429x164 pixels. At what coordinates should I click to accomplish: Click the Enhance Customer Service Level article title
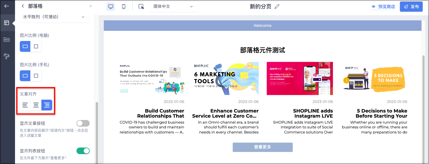(225, 113)
